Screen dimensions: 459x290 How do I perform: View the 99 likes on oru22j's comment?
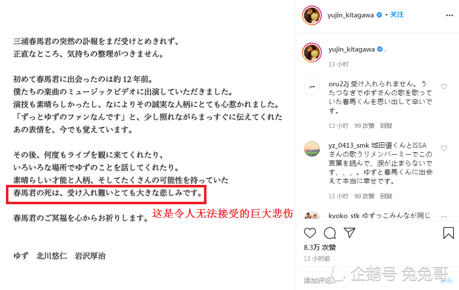[364, 126]
